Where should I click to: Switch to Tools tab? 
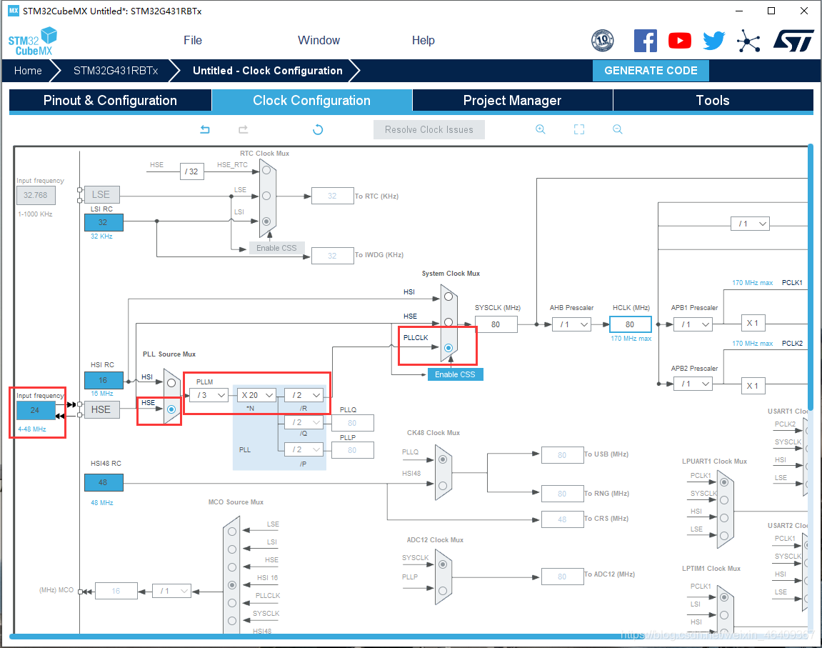pyautogui.click(x=713, y=100)
